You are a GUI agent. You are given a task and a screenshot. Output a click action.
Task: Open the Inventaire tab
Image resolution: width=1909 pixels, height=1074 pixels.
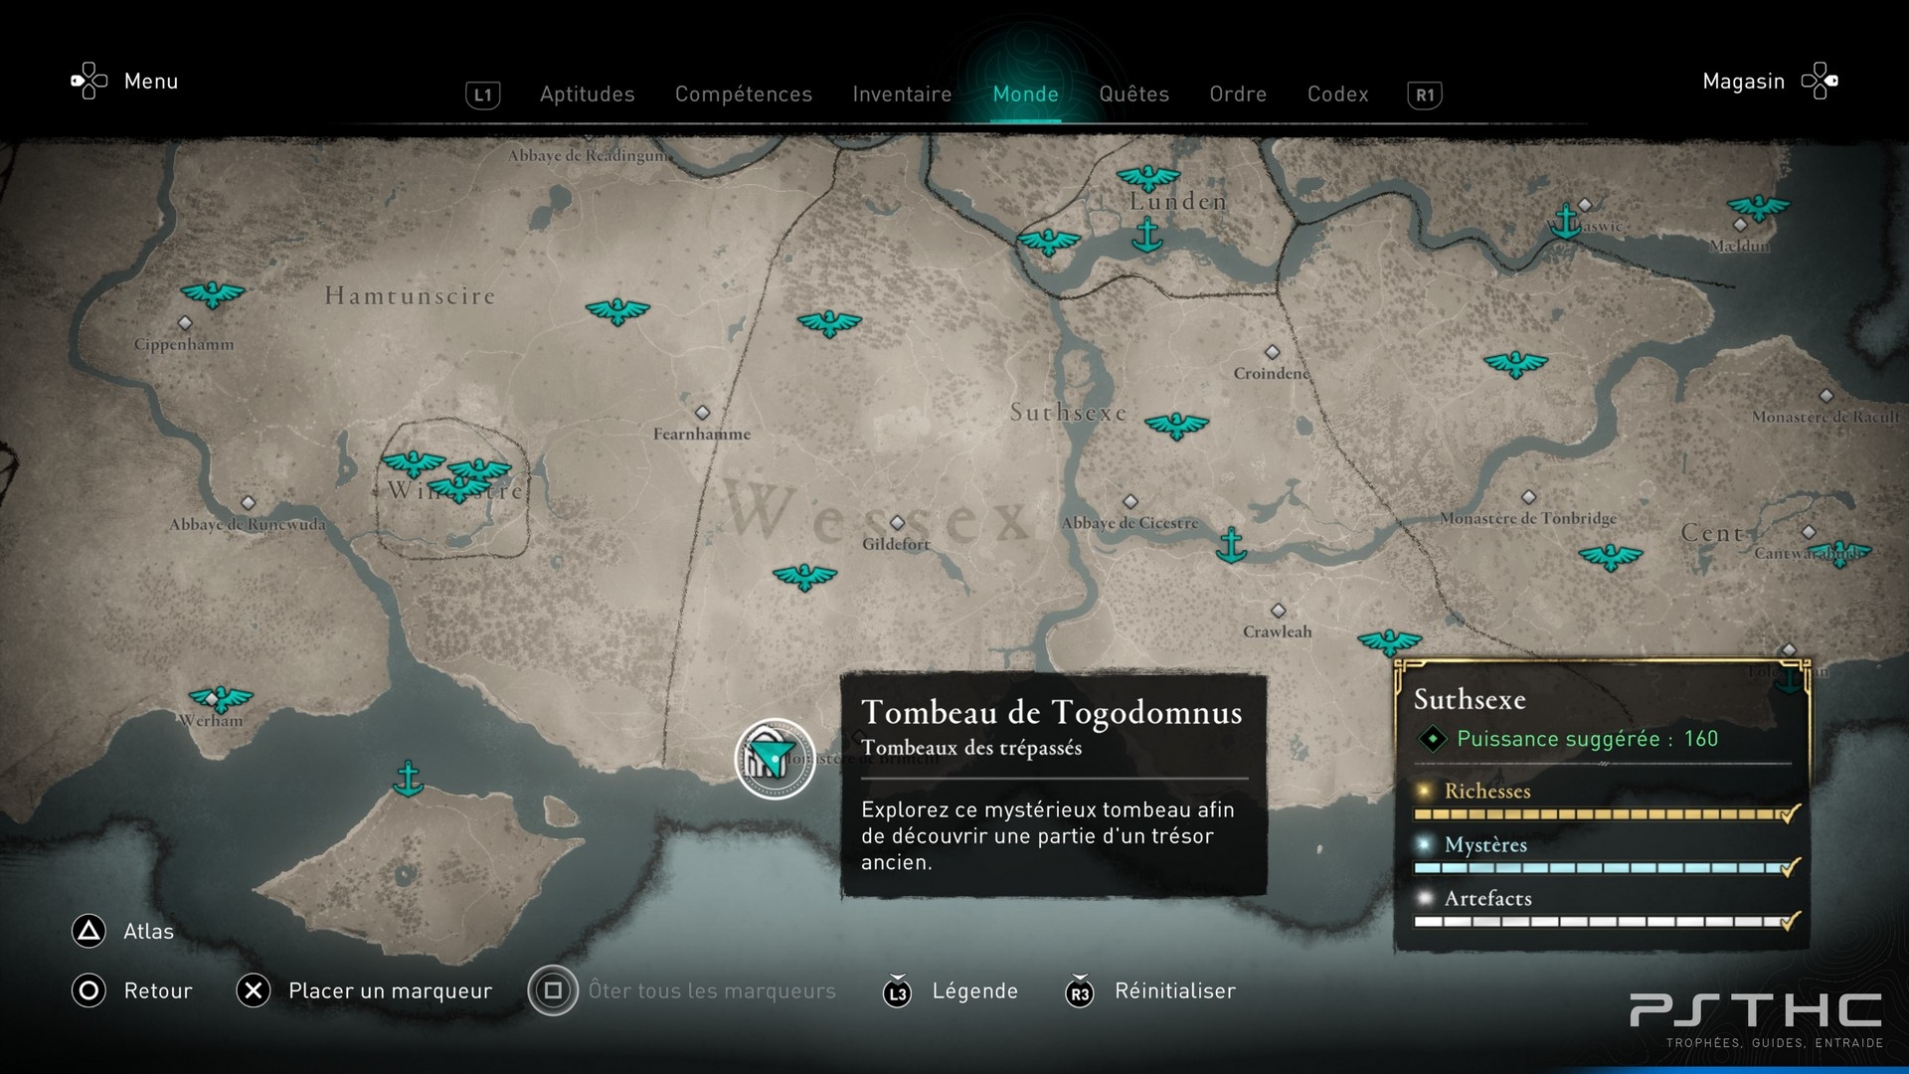902,94
